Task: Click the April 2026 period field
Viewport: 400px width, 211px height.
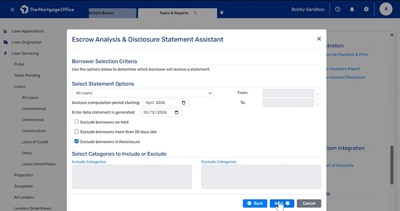Action: [166, 103]
